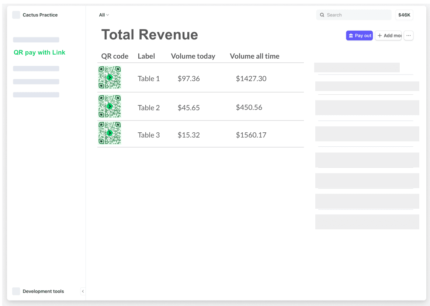Image resolution: width=430 pixels, height=306 pixels.
Task: Click the $97.36 volume today value
Action: pos(189,79)
